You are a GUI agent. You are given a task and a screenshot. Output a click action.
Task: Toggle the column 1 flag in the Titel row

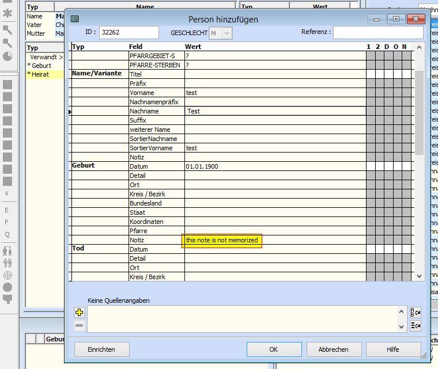tap(371, 74)
